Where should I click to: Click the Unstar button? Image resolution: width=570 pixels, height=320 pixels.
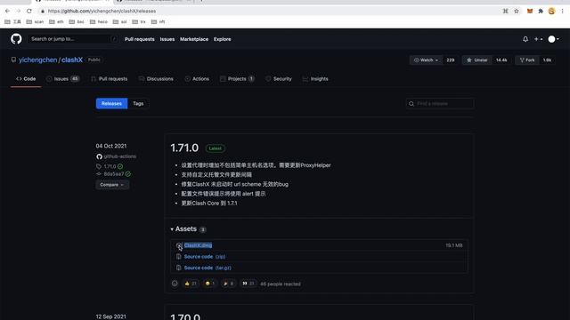pos(477,60)
